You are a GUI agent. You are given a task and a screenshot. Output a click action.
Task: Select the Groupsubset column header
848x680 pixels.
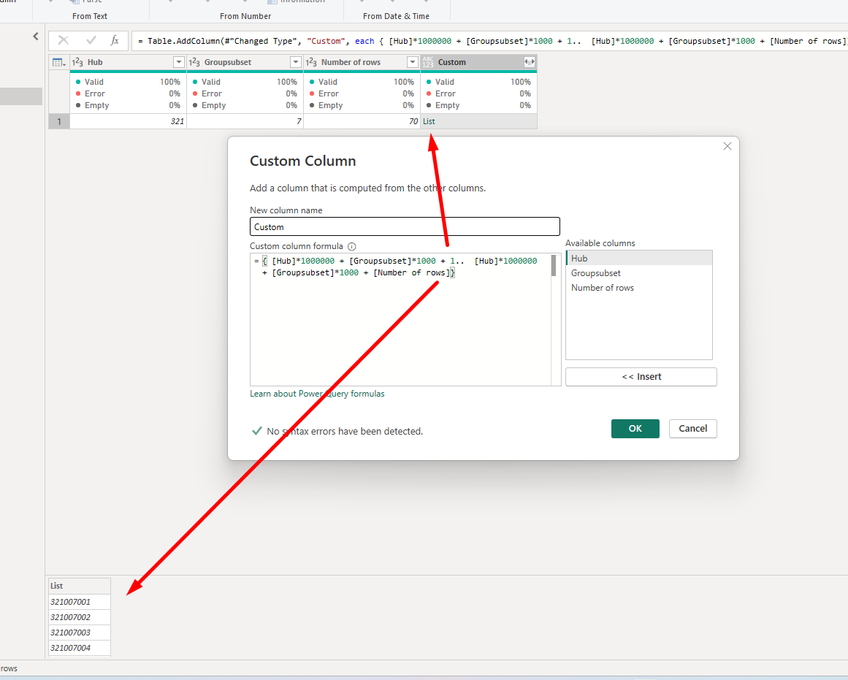click(245, 62)
